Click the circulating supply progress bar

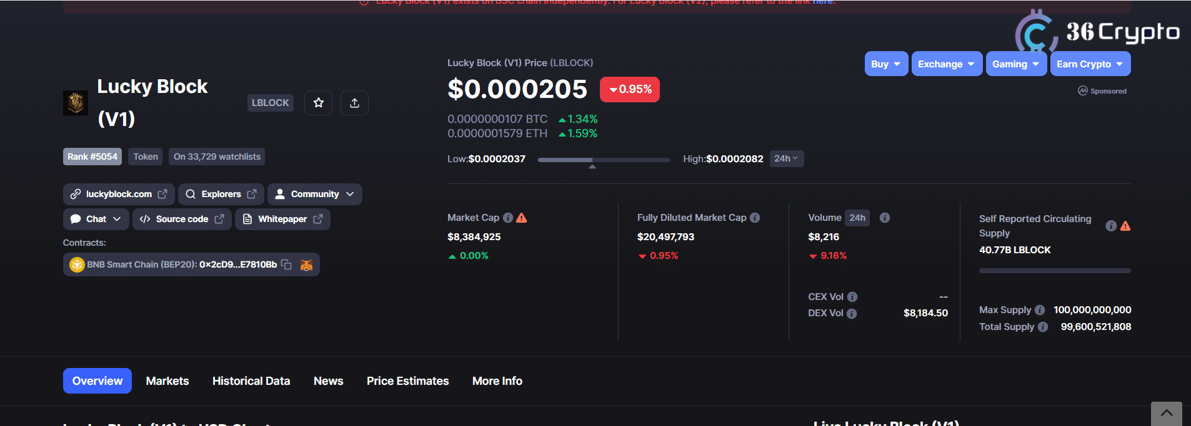pyautogui.click(x=1055, y=271)
